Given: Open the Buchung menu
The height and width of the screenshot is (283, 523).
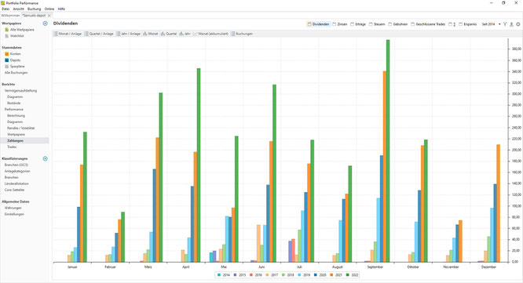Looking at the screenshot, I should coord(34,9).
